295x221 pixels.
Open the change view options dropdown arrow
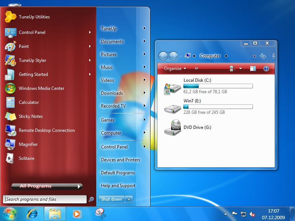[x=240, y=69]
